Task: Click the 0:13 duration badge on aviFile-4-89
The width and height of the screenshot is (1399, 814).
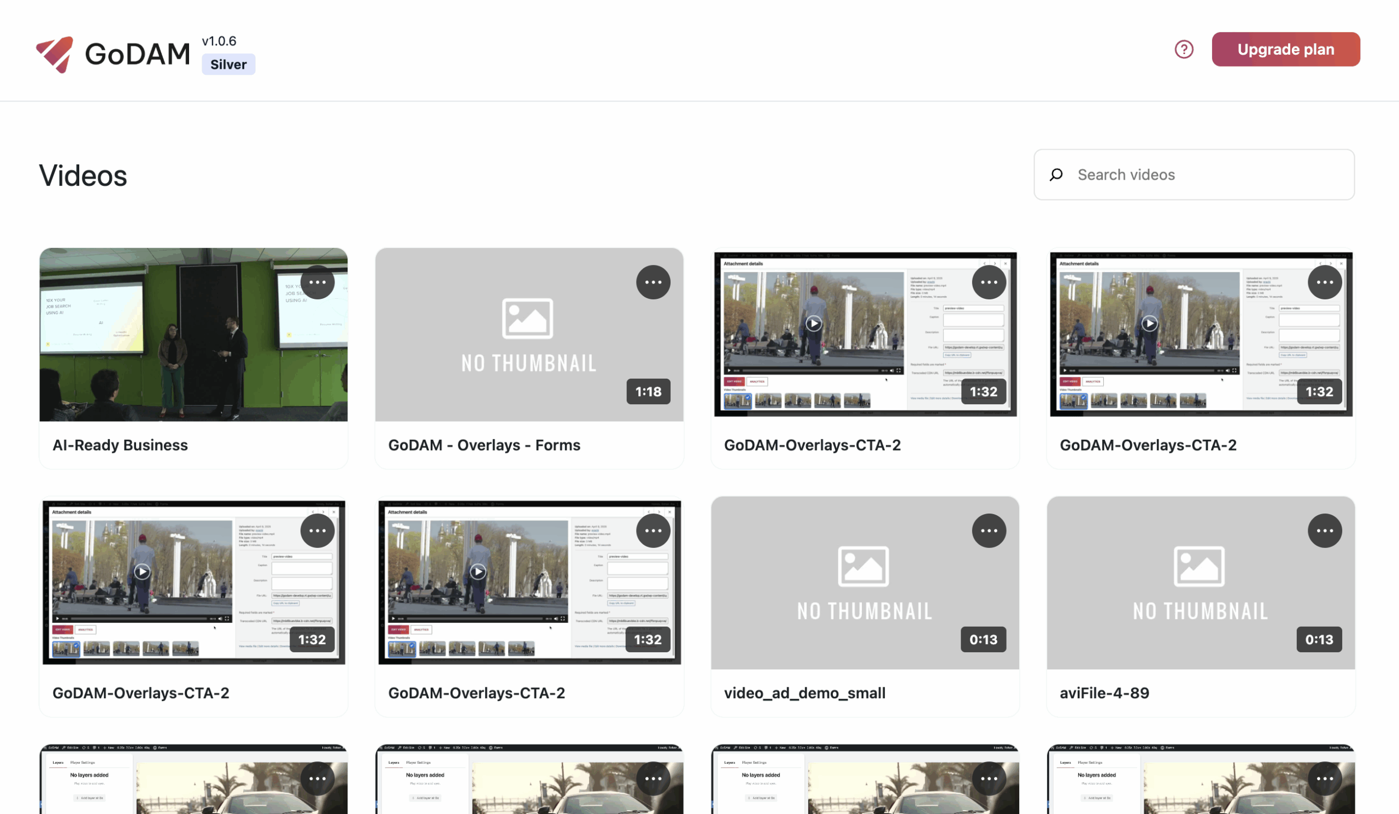Action: click(x=1319, y=640)
